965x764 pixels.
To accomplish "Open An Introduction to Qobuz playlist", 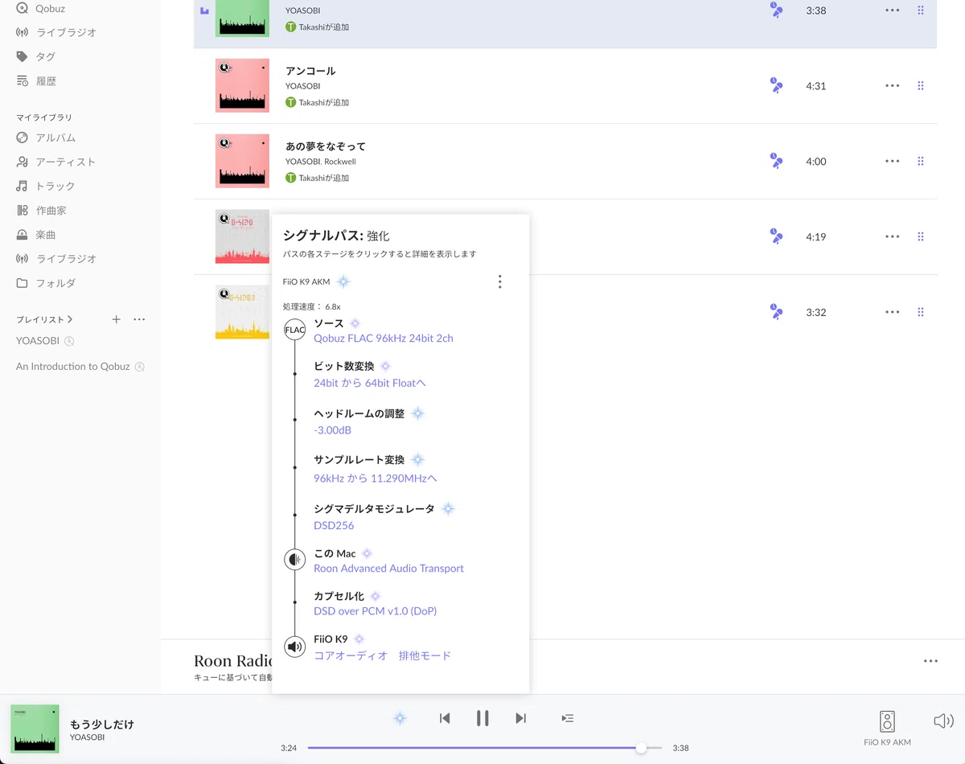I will coord(72,366).
